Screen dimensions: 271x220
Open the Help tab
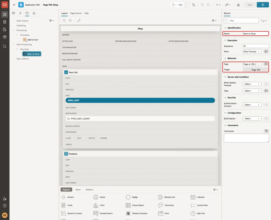point(87,13)
